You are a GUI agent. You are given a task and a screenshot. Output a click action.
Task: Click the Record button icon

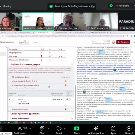(129, 129)
